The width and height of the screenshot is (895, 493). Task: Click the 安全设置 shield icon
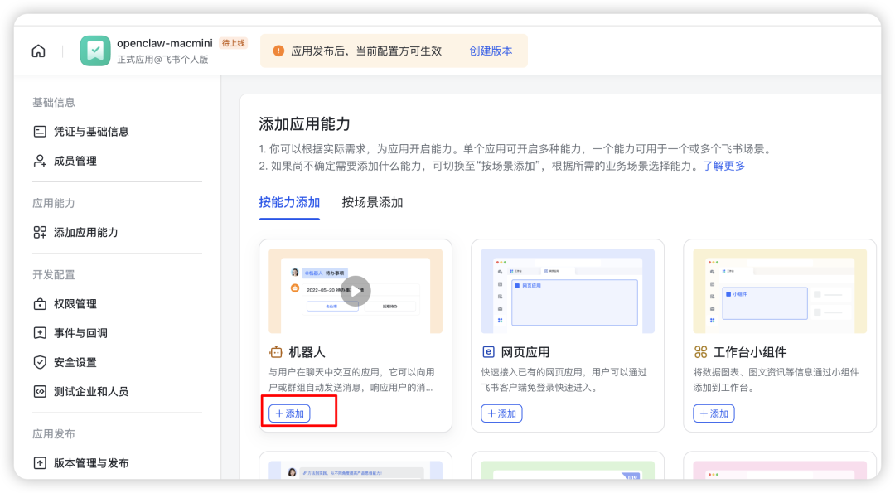click(x=38, y=362)
